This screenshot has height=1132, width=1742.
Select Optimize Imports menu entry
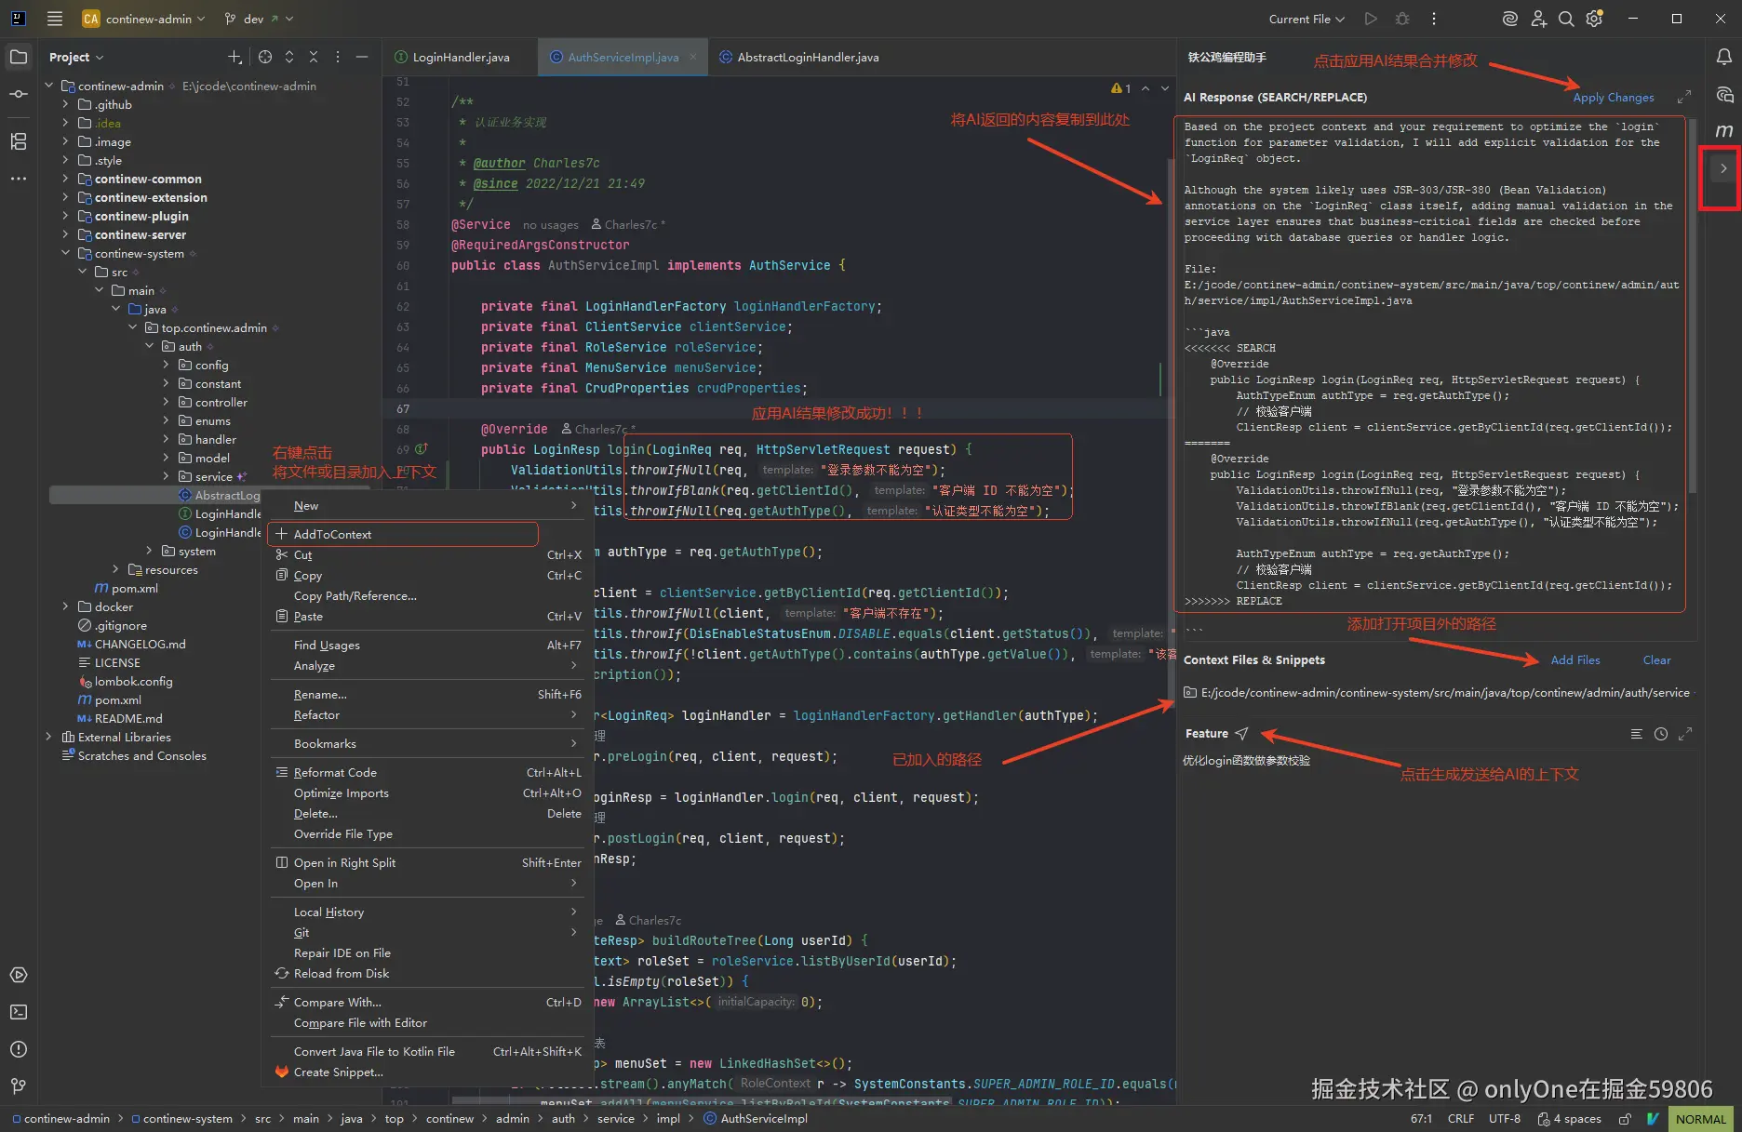click(428, 792)
